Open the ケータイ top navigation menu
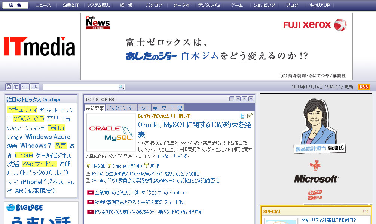 click(182, 5)
